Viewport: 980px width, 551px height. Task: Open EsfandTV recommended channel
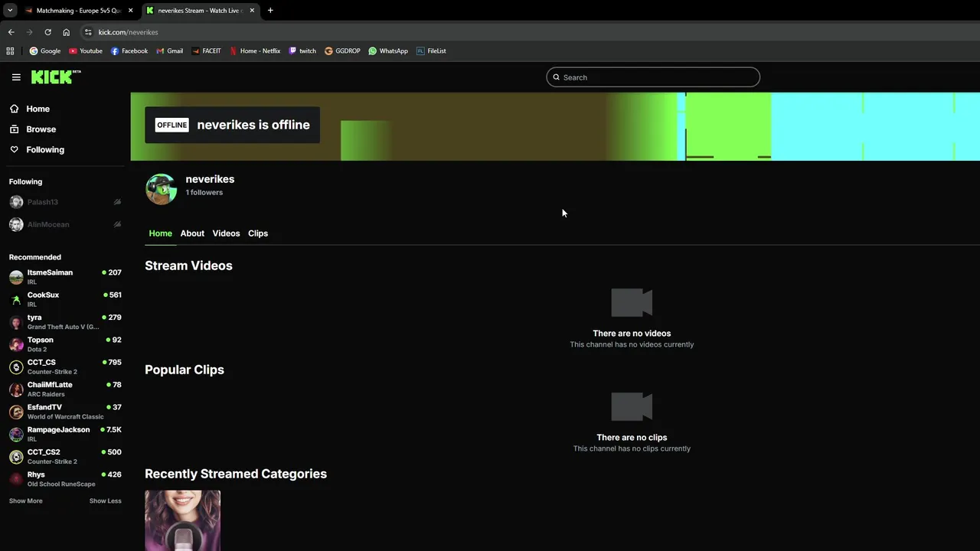coord(65,412)
